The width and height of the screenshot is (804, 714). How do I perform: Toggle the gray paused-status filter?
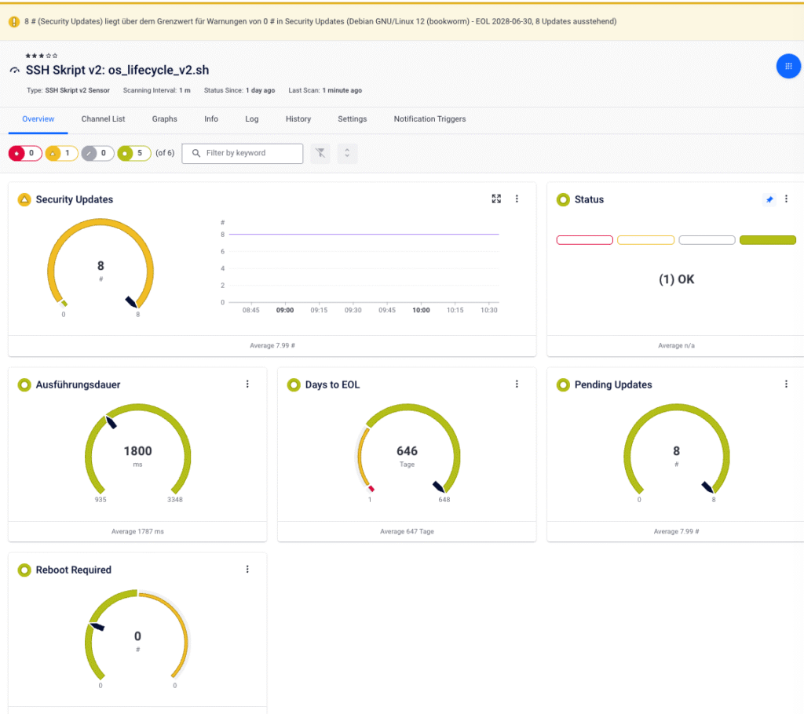tap(97, 153)
